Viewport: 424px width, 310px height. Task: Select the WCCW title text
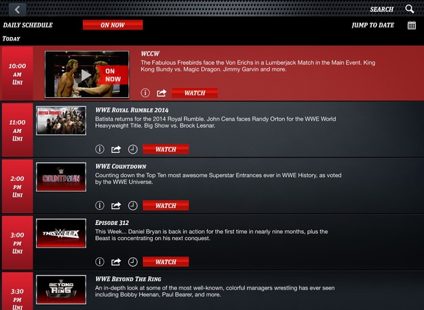point(150,53)
